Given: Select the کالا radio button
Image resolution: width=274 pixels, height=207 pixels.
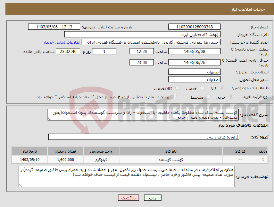Looking at the screenshot, I should coord(222,88).
